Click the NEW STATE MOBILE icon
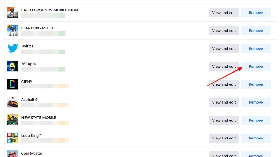Screen dimensions: 280x157 point(13,120)
